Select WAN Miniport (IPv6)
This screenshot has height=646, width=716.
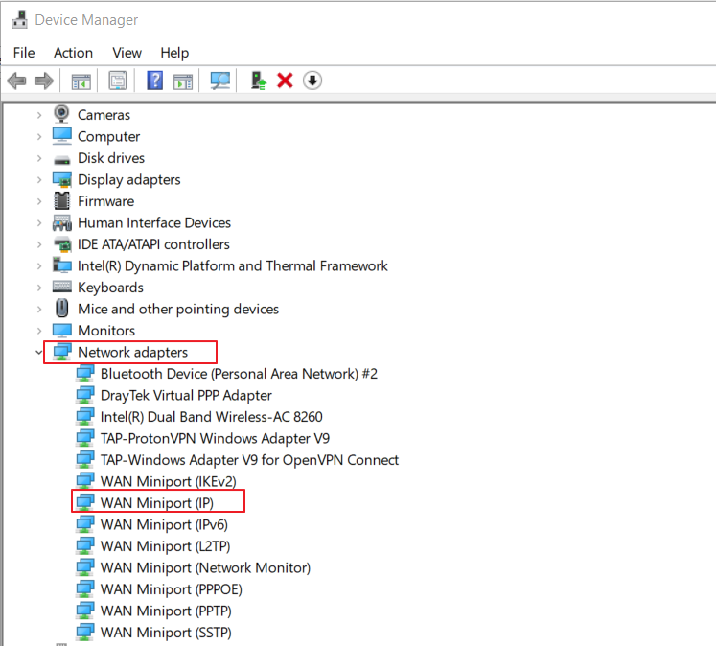point(164,524)
